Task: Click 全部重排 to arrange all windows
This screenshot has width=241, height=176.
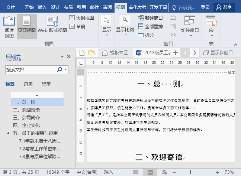Action: click(x=141, y=26)
